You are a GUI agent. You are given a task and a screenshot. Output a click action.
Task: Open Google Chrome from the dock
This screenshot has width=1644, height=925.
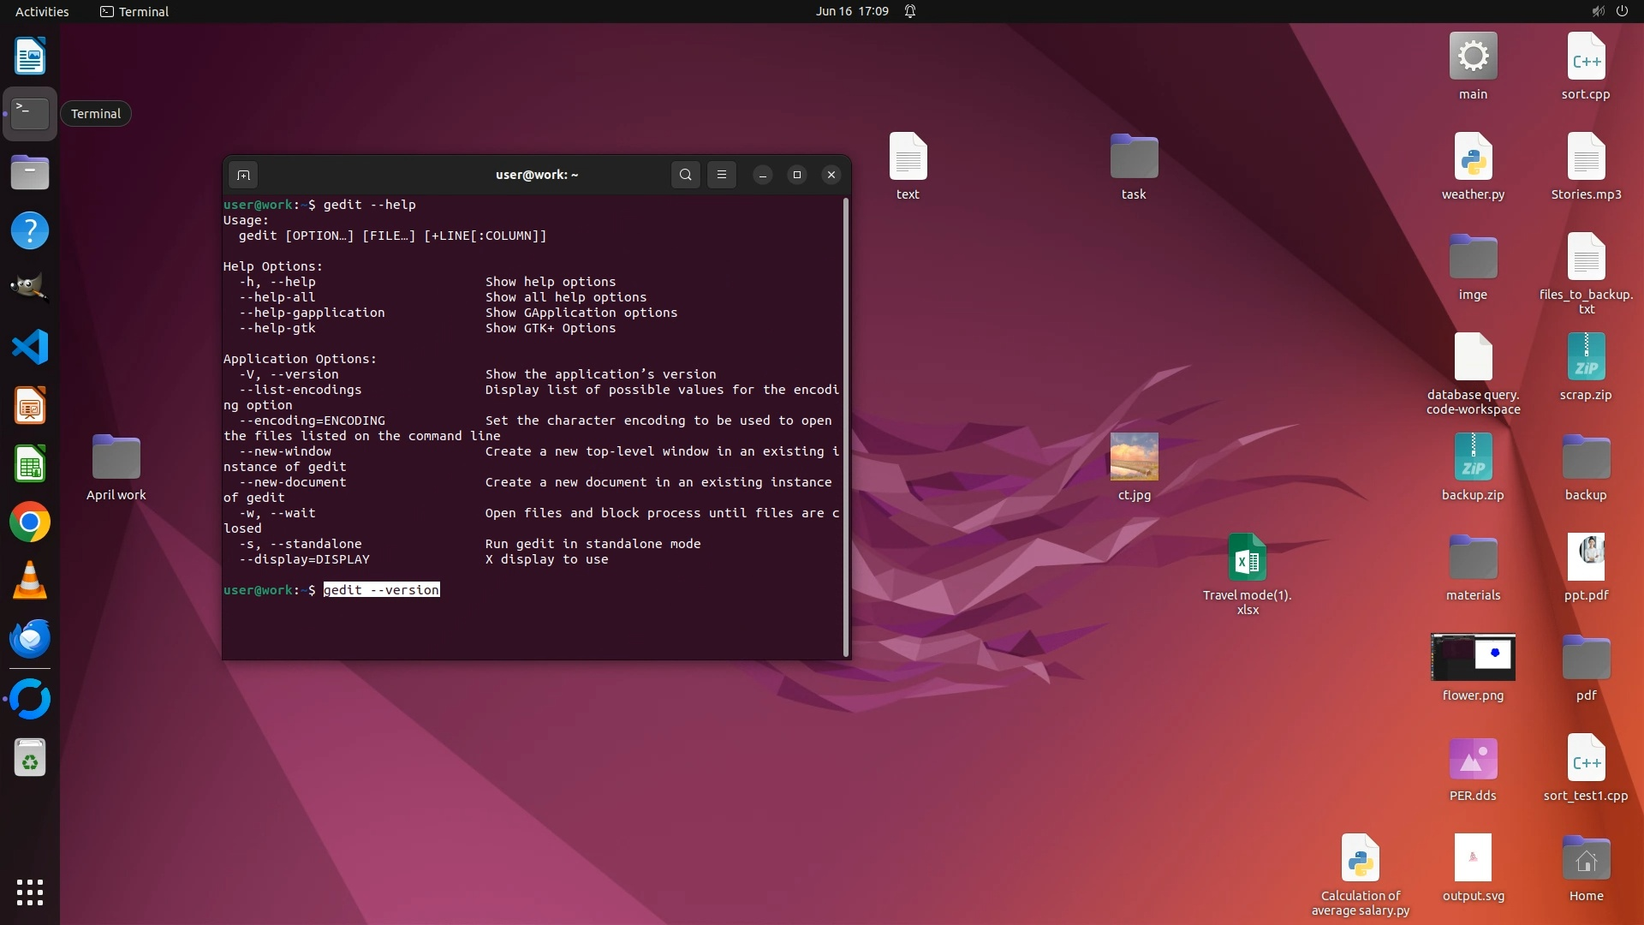(30, 522)
